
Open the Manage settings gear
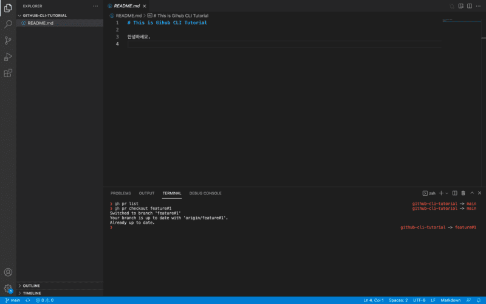coord(8,289)
